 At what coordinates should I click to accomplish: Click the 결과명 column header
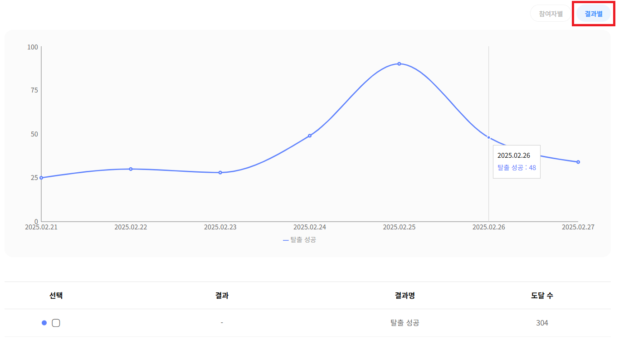[405, 296]
